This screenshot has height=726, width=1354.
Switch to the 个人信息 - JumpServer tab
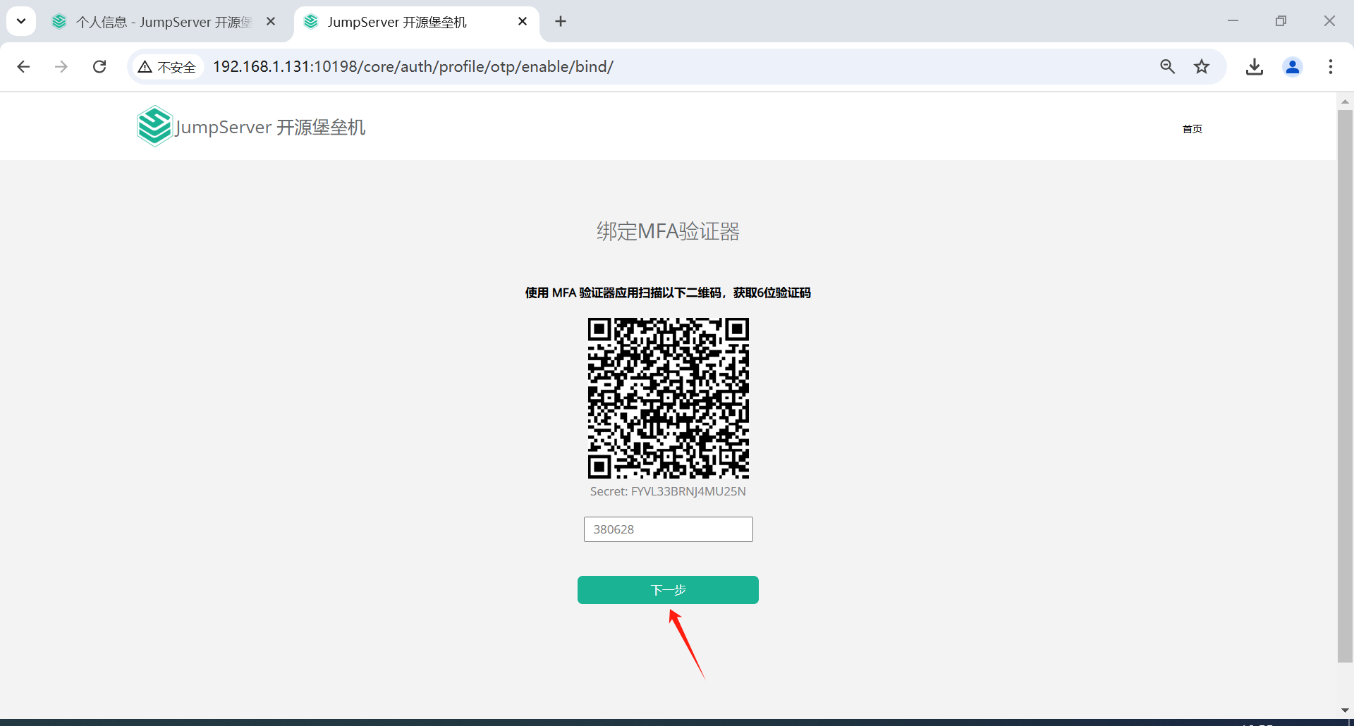click(164, 22)
